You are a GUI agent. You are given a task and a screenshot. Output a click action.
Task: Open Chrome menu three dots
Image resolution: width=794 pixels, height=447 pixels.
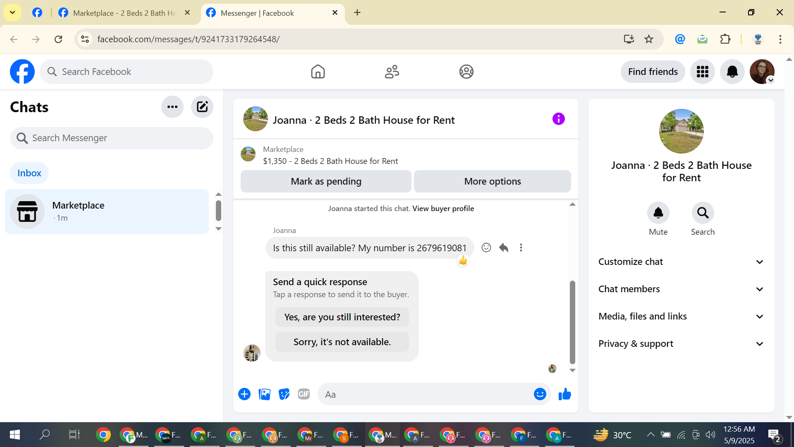coord(780,39)
